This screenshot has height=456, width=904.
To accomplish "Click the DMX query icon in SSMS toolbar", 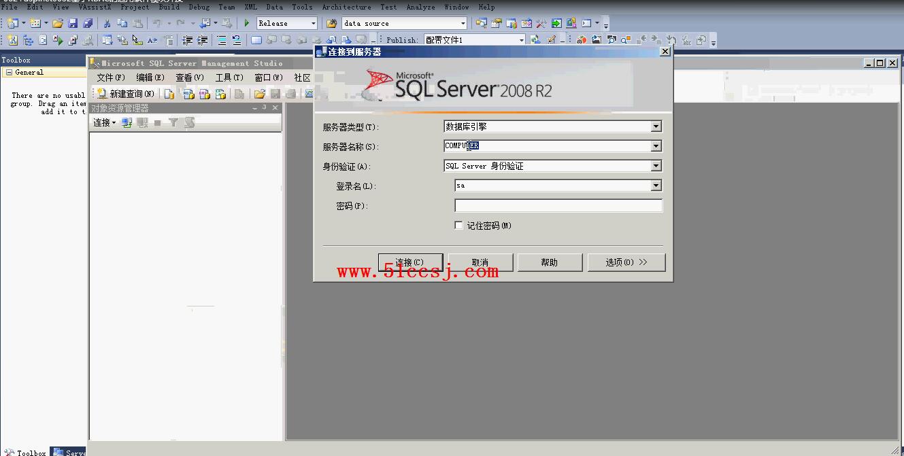I will 204,94.
